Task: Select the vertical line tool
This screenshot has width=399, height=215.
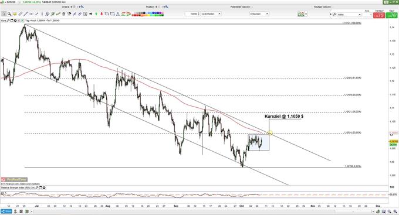Action: pyautogui.click(x=42, y=14)
